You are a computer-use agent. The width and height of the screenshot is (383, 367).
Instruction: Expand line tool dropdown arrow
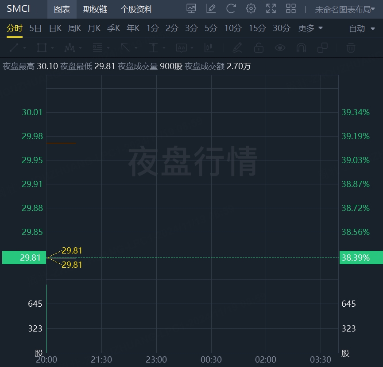pos(25,48)
